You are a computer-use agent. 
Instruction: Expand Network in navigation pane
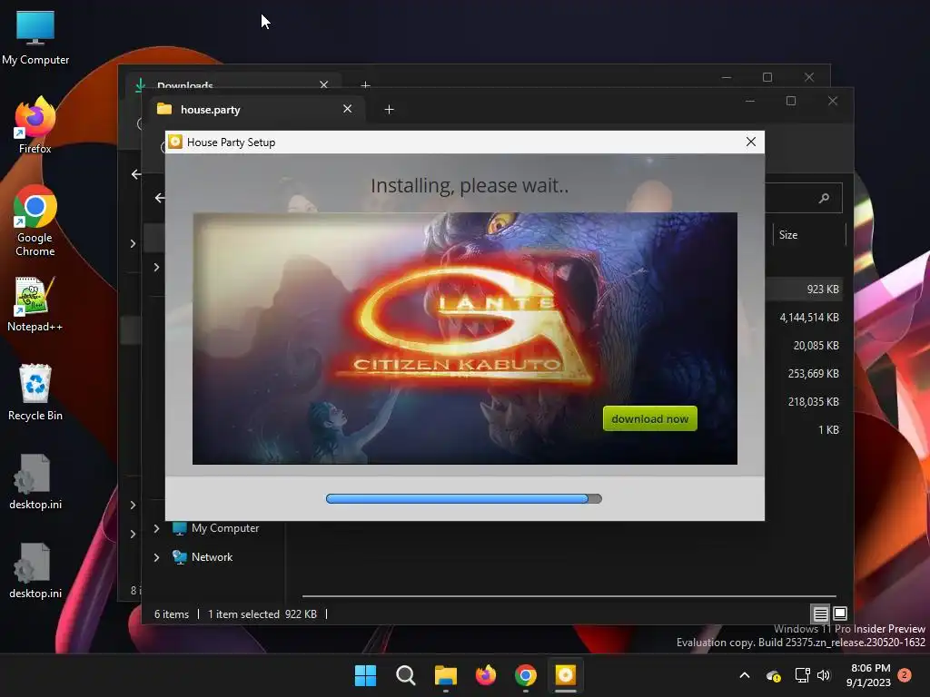tap(156, 557)
